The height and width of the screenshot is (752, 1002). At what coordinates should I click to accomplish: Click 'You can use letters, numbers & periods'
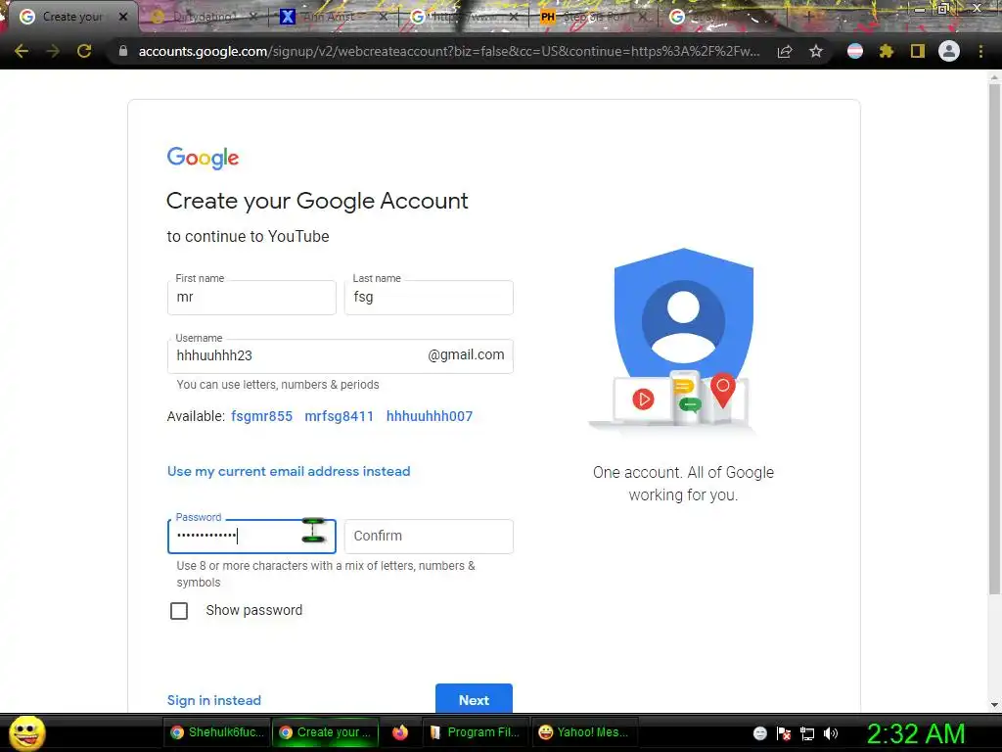click(278, 385)
